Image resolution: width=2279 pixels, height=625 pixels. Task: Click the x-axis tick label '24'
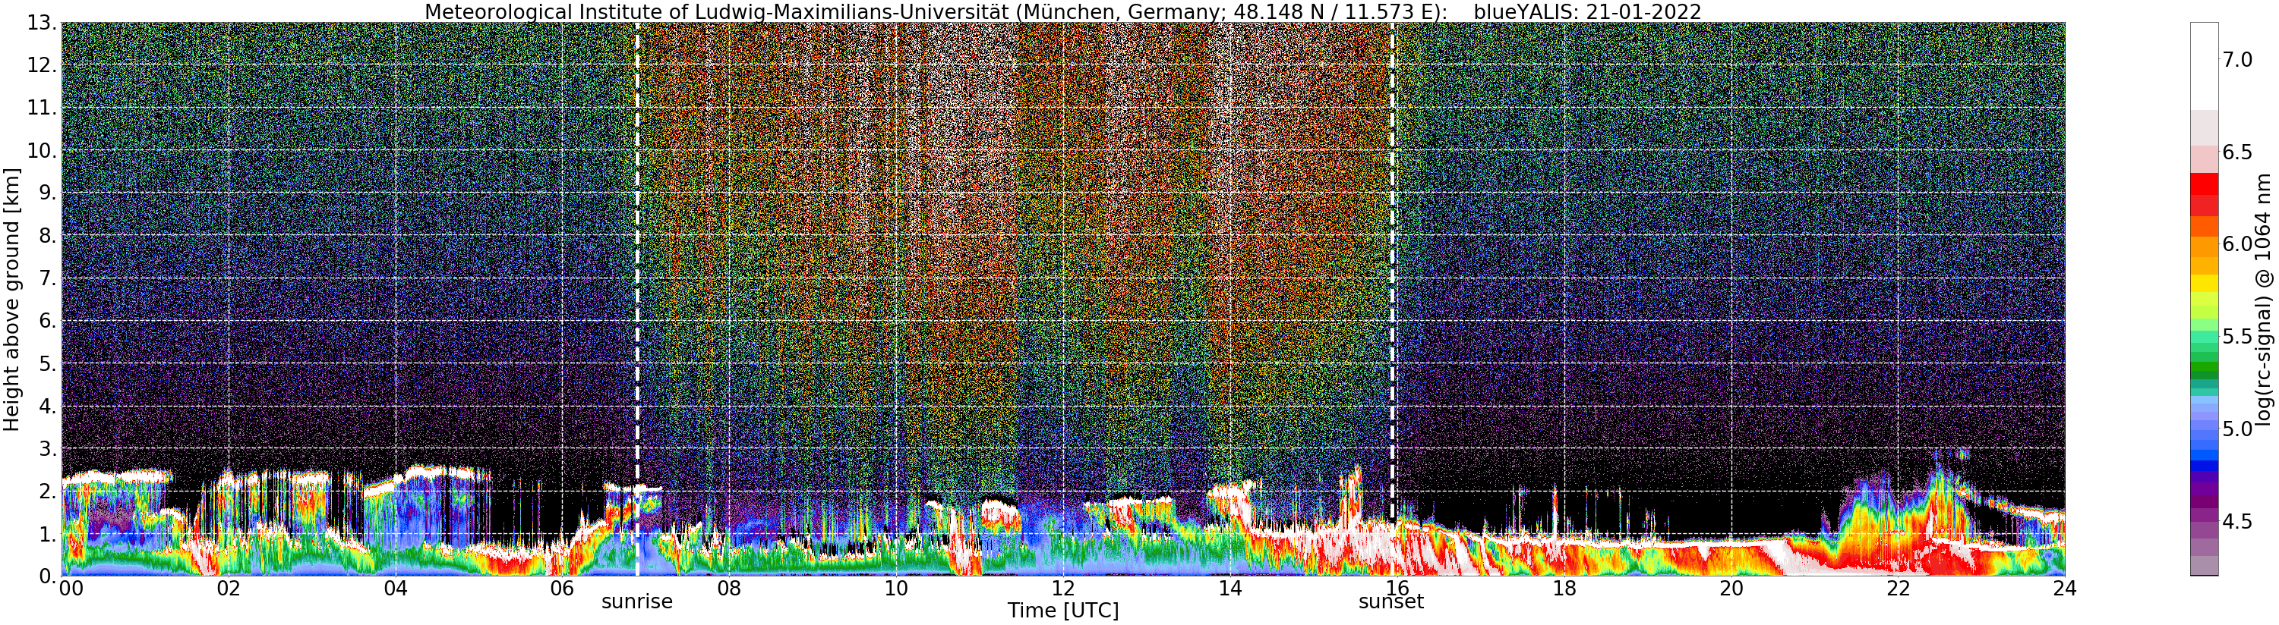click(x=2066, y=589)
